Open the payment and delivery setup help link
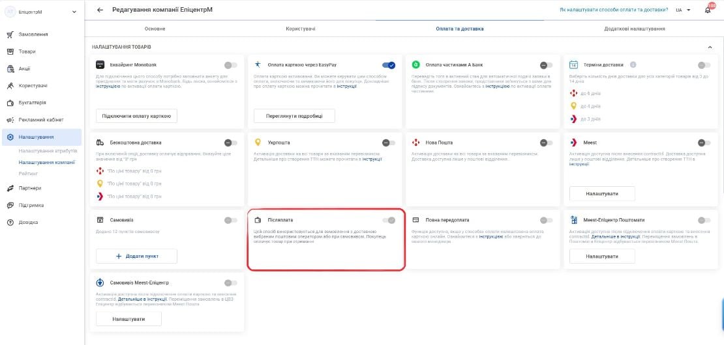Viewport: 724px width, 345px height. (614, 10)
